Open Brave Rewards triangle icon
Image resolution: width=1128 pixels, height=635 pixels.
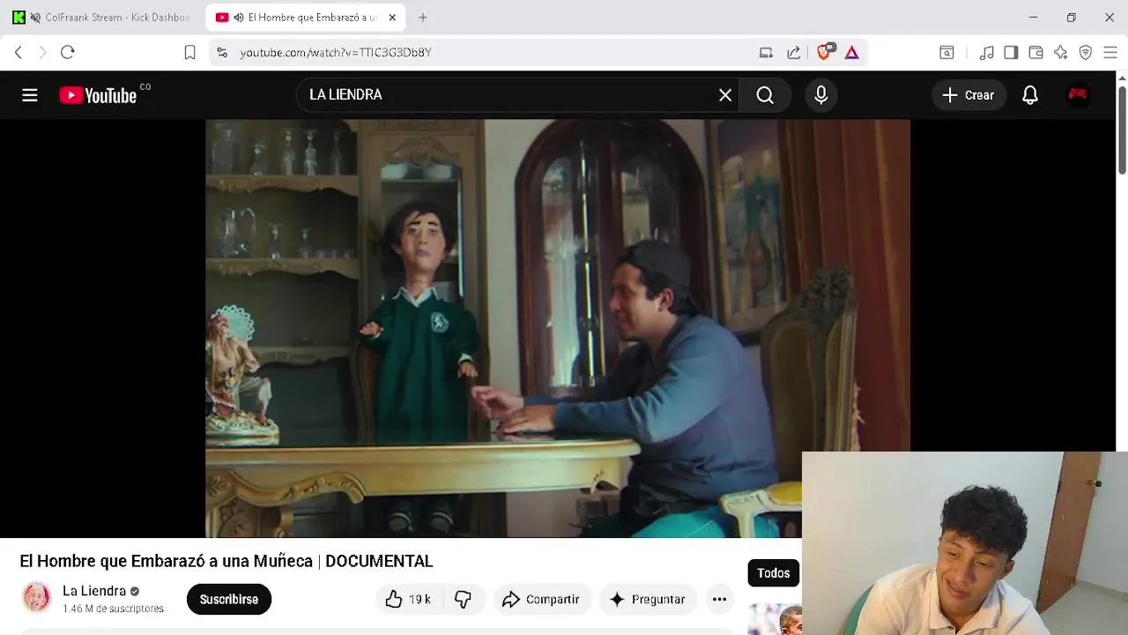click(x=851, y=53)
